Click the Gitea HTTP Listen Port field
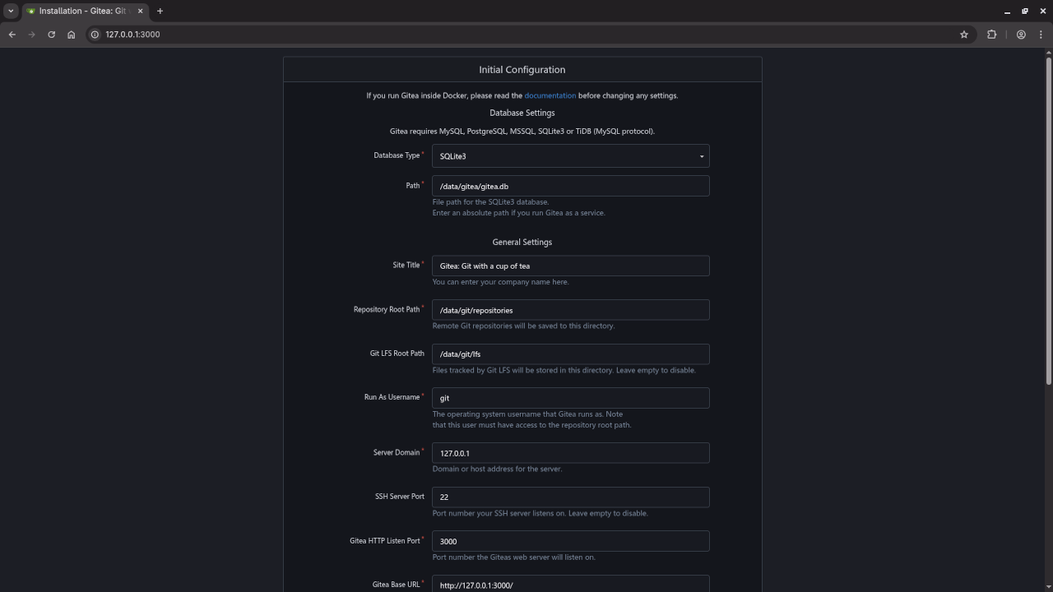1053x592 pixels. click(570, 541)
